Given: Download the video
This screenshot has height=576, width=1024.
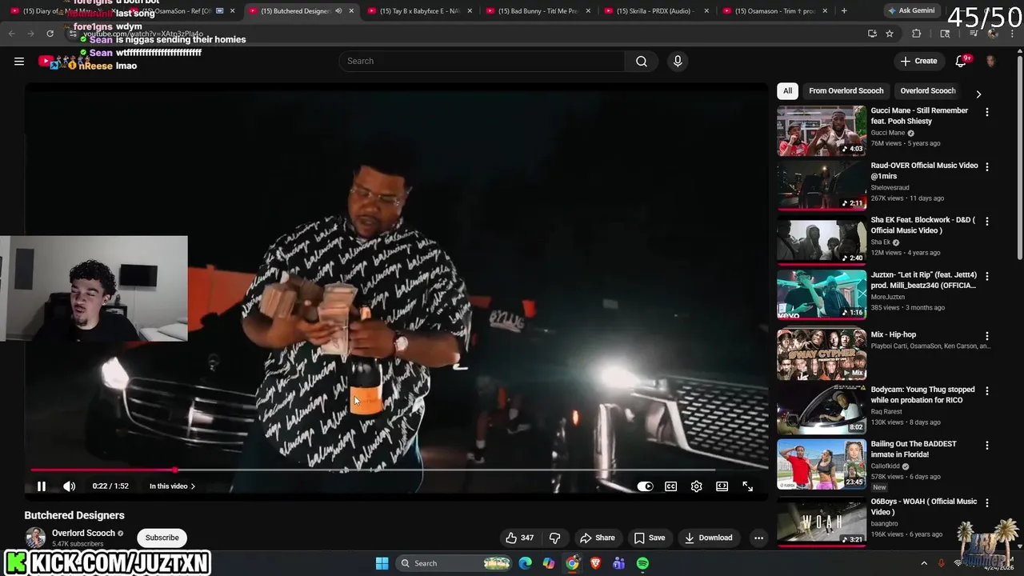Looking at the screenshot, I should click(x=709, y=538).
